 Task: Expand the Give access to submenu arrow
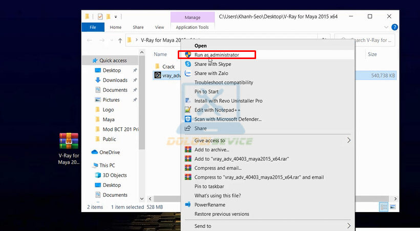tap(349, 141)
